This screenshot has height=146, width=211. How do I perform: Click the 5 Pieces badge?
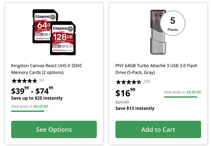(172, 23)
